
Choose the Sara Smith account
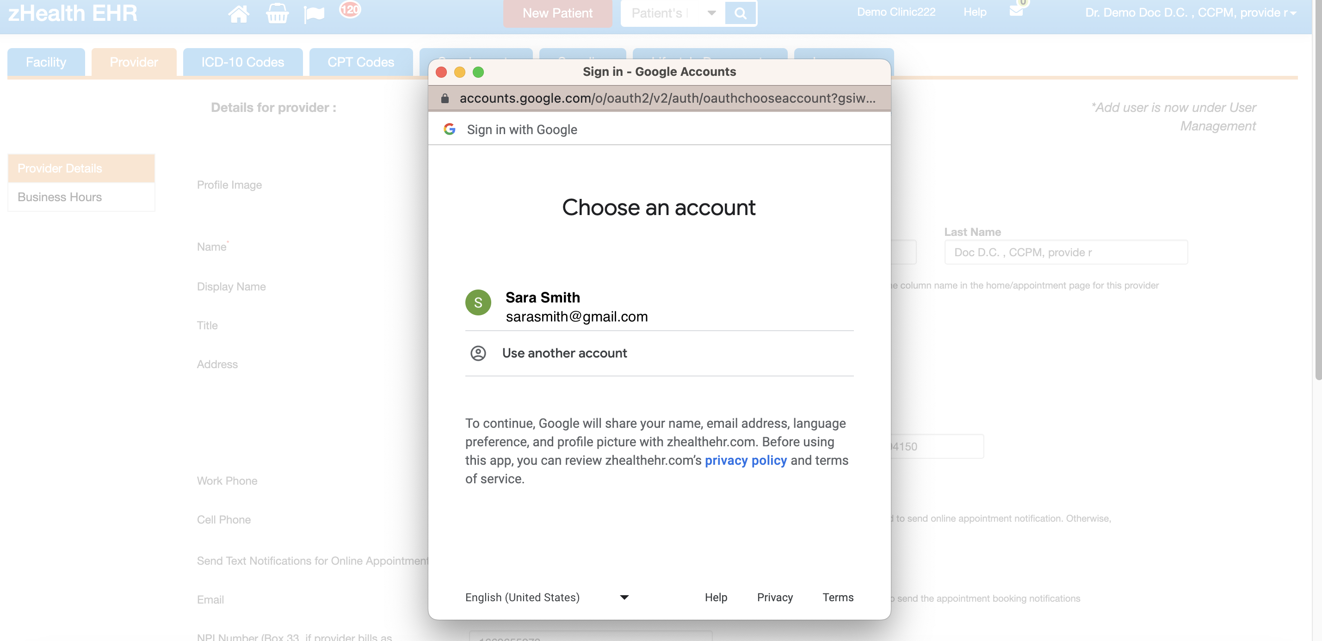659,307
